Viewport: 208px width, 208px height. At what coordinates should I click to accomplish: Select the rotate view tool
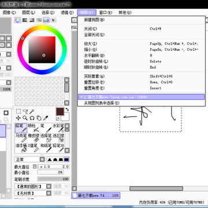coord(32,118)
